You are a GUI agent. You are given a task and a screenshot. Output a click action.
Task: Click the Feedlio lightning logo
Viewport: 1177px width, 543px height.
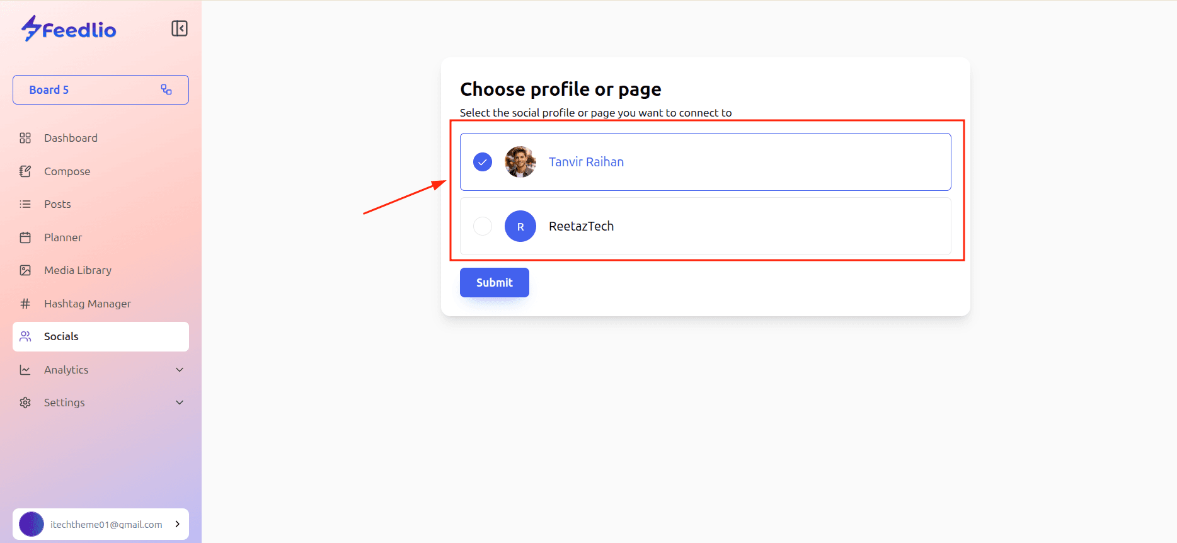pos(31,29)
